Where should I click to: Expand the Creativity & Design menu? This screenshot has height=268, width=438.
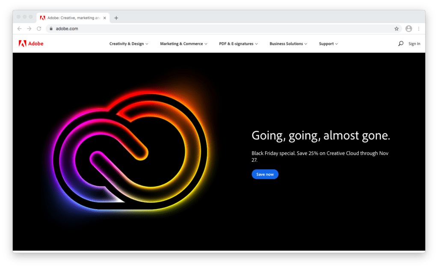click(129, 44)
